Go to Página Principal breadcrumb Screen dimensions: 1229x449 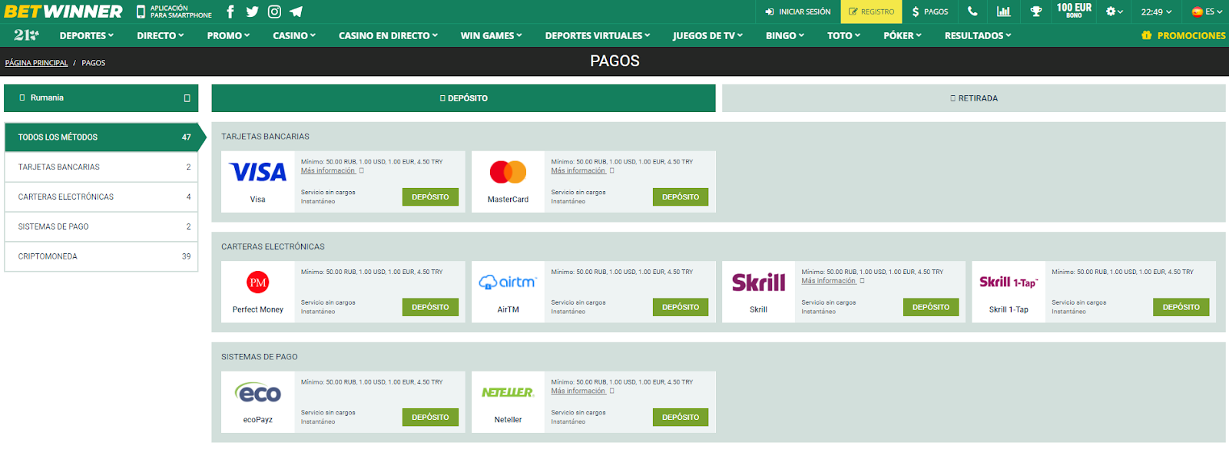[36, 63]
